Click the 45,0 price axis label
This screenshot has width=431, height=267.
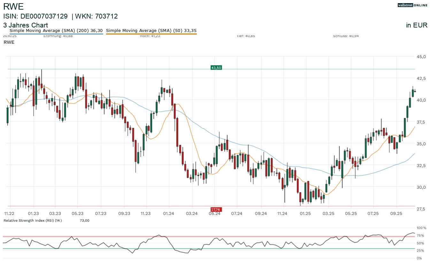(x=421, y=57)
